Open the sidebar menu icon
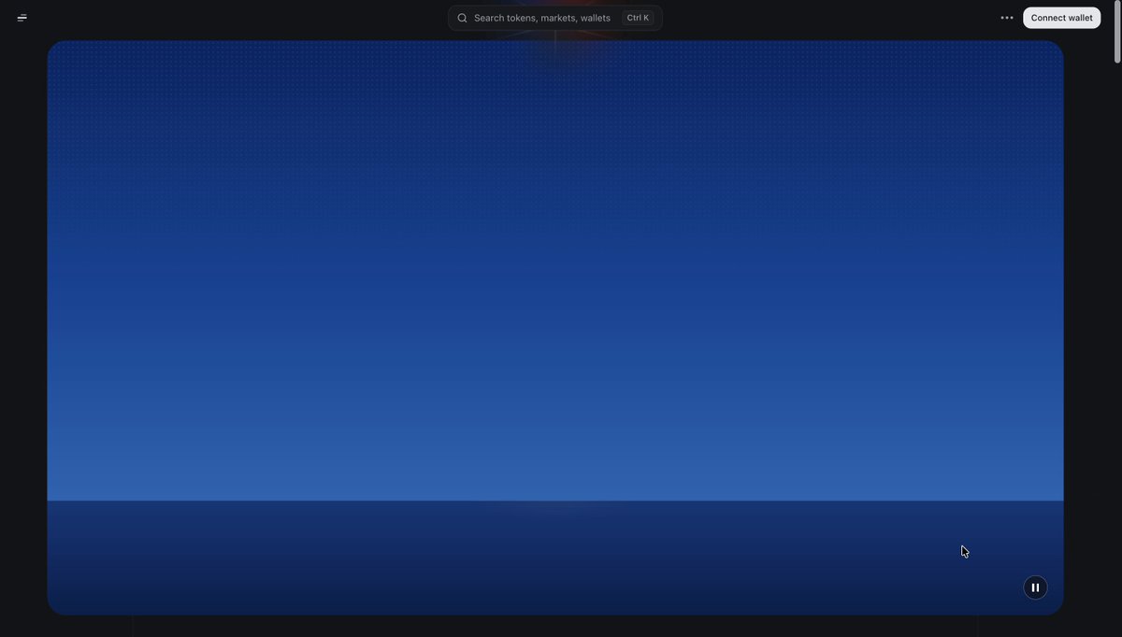Screen dimensions: 1122x637 pyautogui.click(x=22, y=18)
